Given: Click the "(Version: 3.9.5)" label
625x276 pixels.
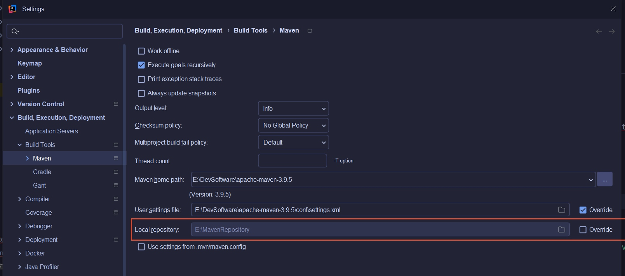Looking at the screenshot, I should pos(210,194).
